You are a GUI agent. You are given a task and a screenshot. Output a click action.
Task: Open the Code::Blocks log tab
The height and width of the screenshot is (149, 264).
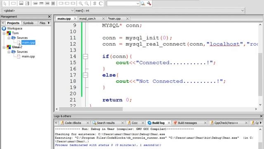coord(73,123)
